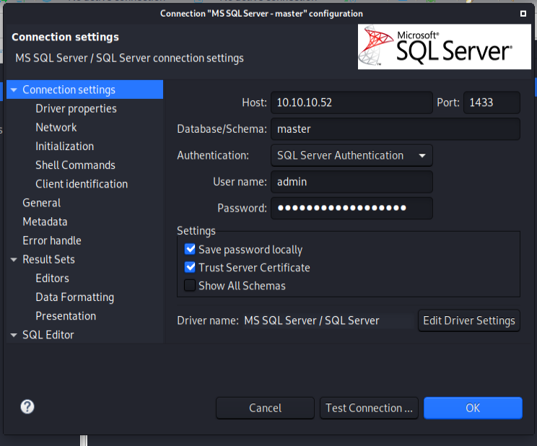Viewport: 537px width, 446px height.
Task: Go to Shell Commands section
Action: pyautogui.click(x=75, y=165)
